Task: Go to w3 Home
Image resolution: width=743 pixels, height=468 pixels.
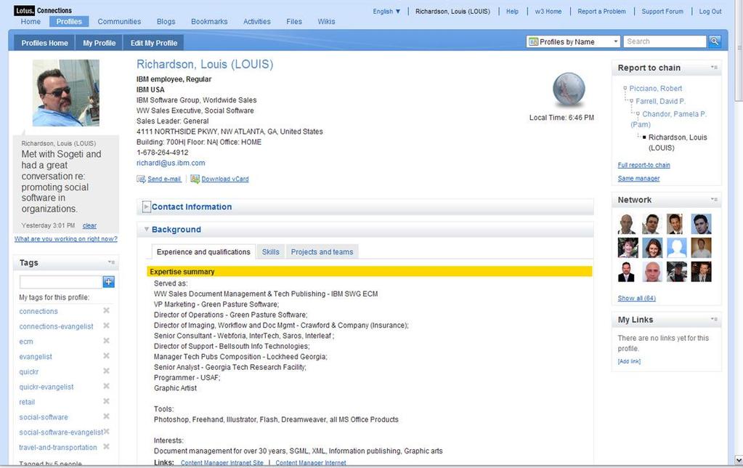Action: tap(548, 12)
